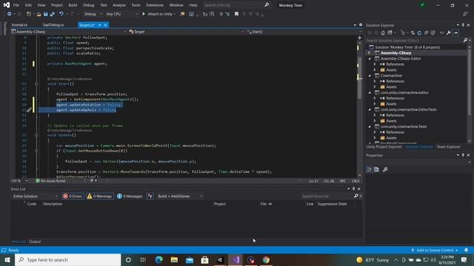
Task: Open the Build + IntelliSense dropdown
Action: click(179, 196)
